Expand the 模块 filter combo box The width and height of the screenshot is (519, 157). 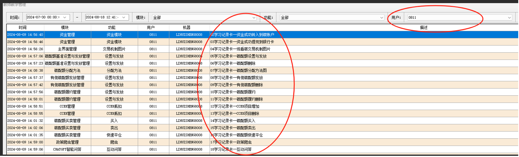(254, 18)
